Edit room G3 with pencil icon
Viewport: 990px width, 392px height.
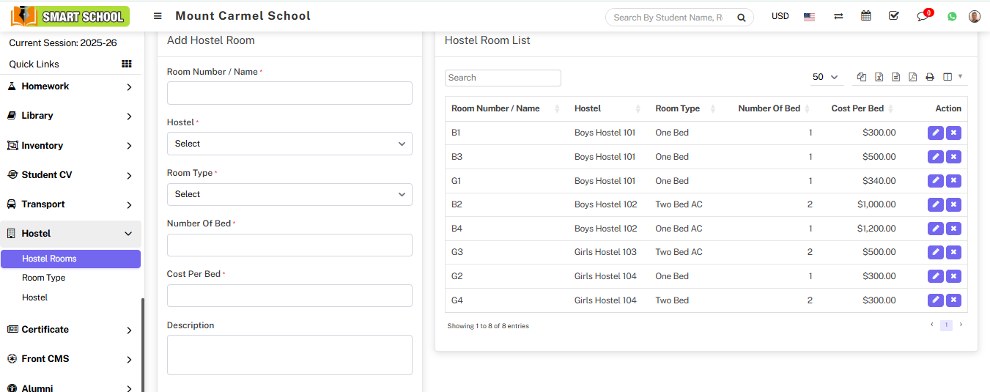point(935,252)
